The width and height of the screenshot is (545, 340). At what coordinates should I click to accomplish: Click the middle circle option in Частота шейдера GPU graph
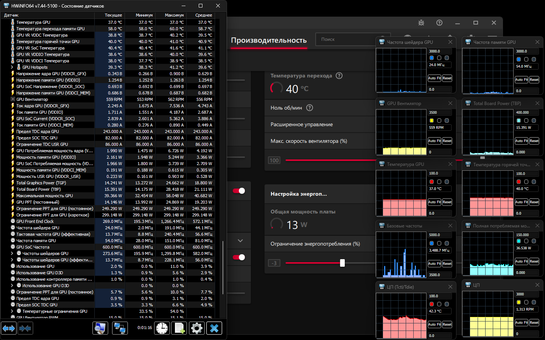coord(439,58)
